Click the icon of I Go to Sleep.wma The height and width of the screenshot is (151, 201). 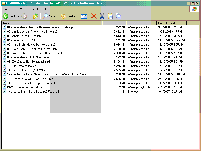(x=5, y=57)
